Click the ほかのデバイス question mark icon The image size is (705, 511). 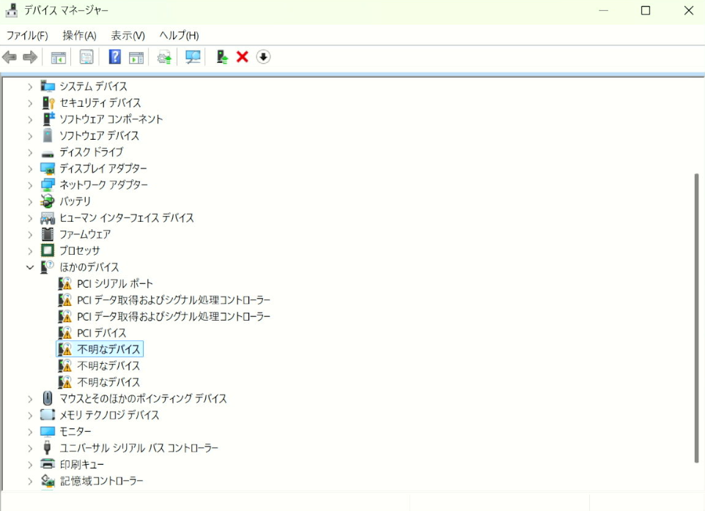click(x=47, y=266)
